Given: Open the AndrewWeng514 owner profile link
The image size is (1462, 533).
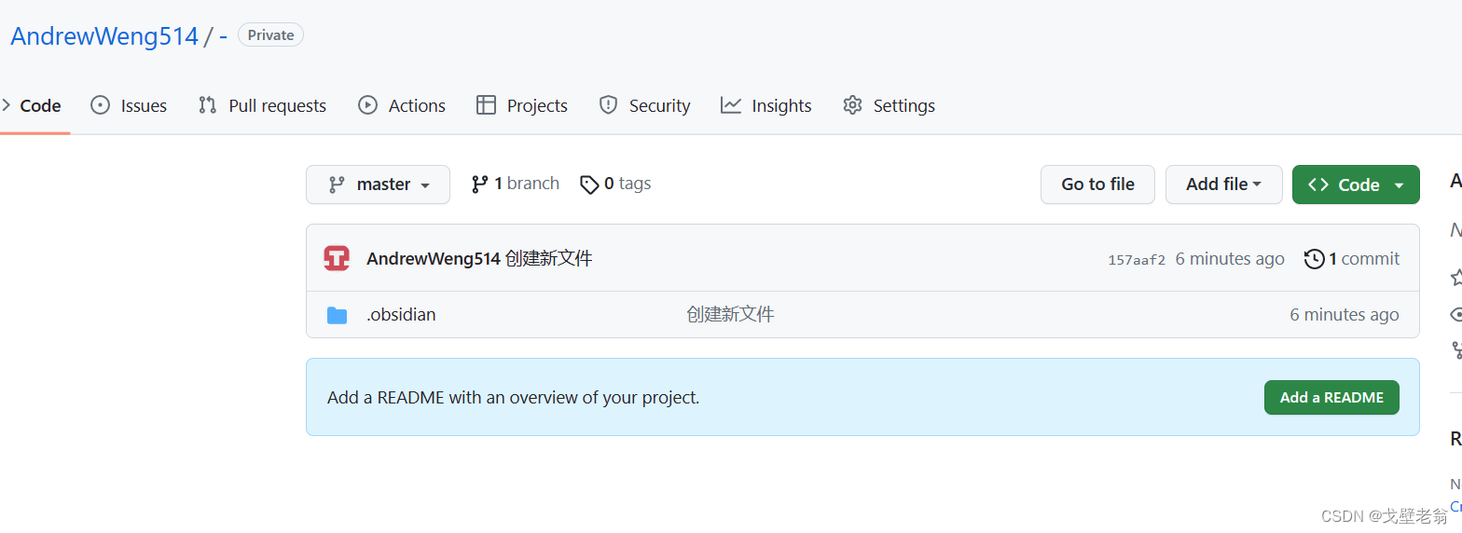Looking at the screenshot, I should click(104, 36).
